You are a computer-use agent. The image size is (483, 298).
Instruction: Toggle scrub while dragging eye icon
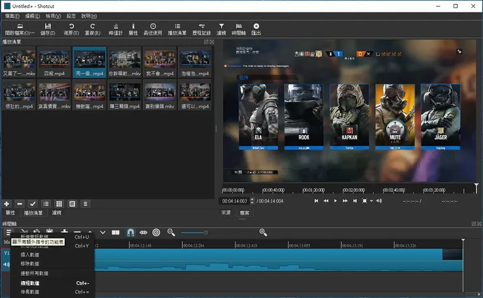144,232
